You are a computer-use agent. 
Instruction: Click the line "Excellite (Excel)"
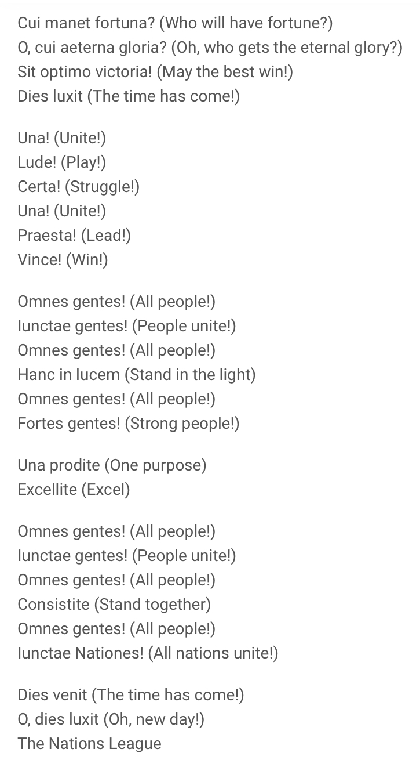coord(74,489)
